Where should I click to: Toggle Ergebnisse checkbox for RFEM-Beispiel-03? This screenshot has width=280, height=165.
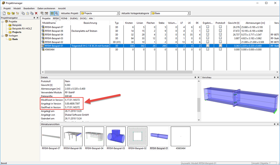pyautogui.click(x=207, y=38)
